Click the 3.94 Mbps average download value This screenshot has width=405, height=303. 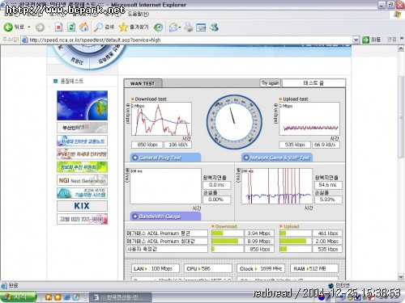[259, 234]
